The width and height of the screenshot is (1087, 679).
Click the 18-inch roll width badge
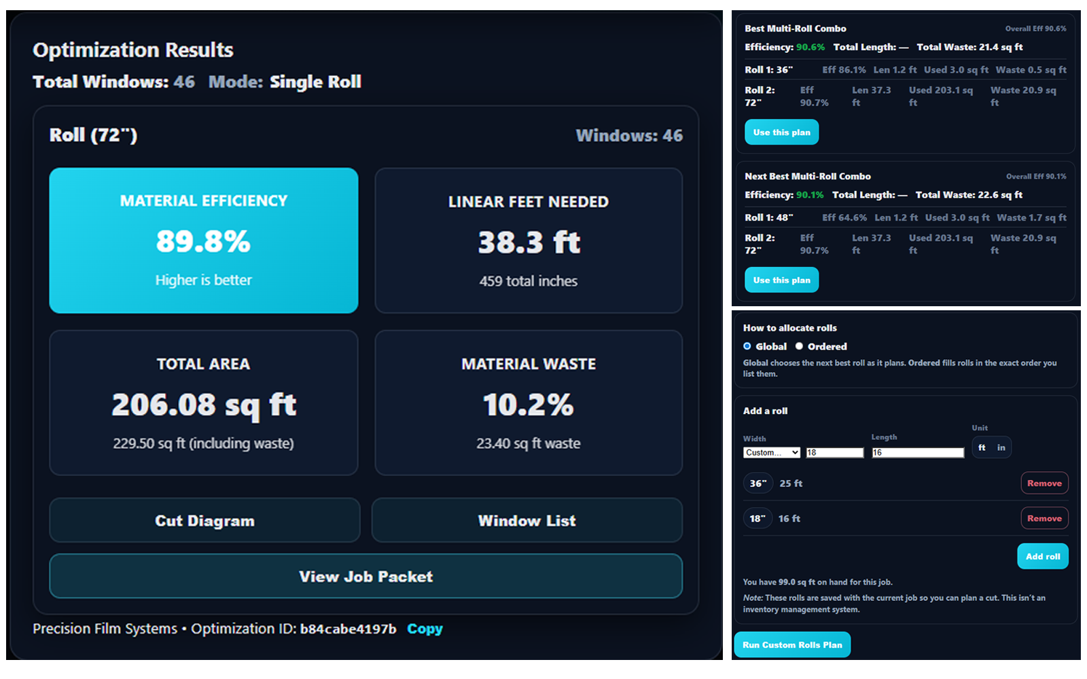758,518
